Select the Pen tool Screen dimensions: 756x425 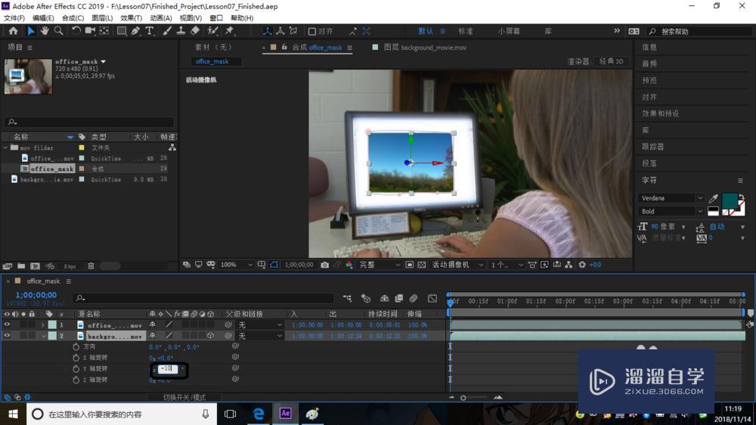135,31
